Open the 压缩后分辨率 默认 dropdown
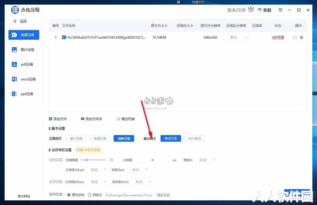 click(x=236, y=37)
